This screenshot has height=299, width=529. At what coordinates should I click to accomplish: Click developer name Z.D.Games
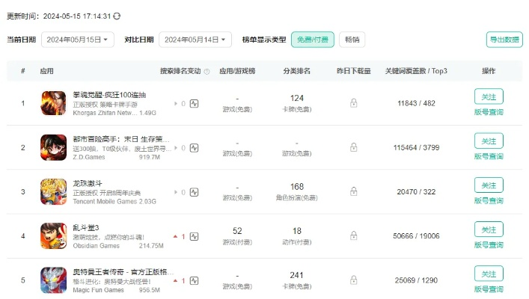point(89,158)
